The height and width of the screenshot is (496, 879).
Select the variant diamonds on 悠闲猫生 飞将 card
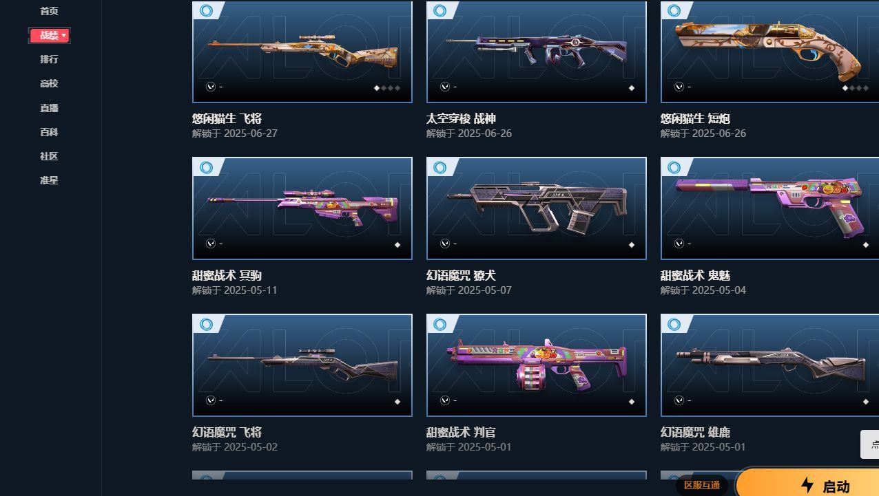(387, 88)
